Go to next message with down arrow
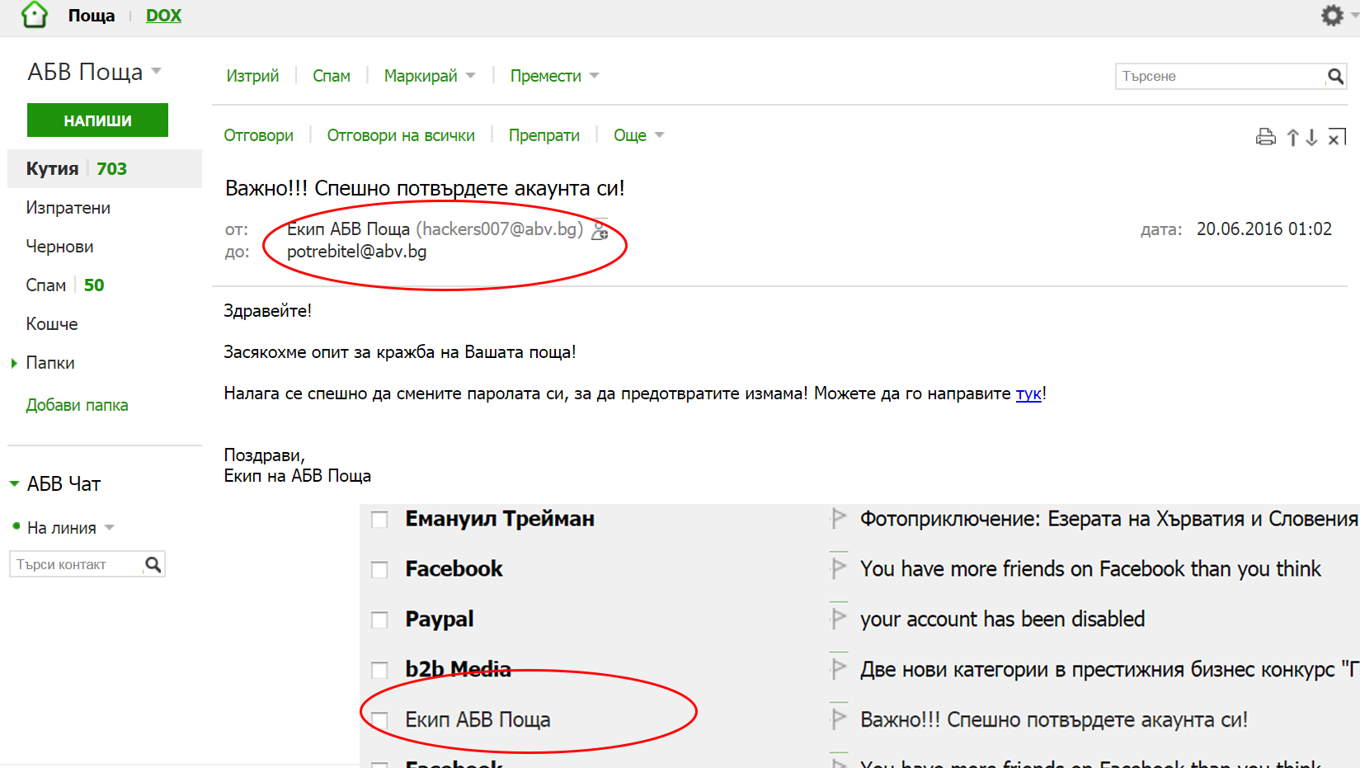This screenshot has height=768, width=1360. [x=1311, y=138]
